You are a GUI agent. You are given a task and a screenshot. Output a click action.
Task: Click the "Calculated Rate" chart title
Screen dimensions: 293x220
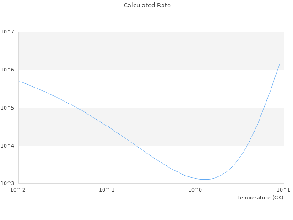click(146, 5)
